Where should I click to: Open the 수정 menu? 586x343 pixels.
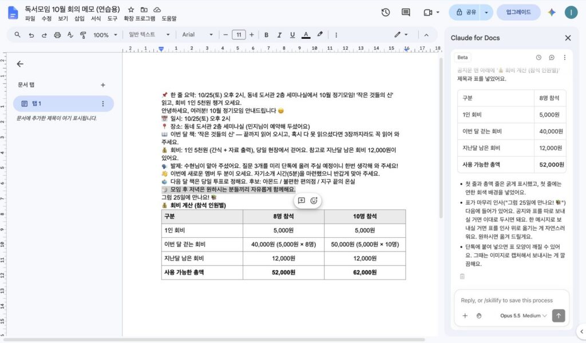[46, 19]
